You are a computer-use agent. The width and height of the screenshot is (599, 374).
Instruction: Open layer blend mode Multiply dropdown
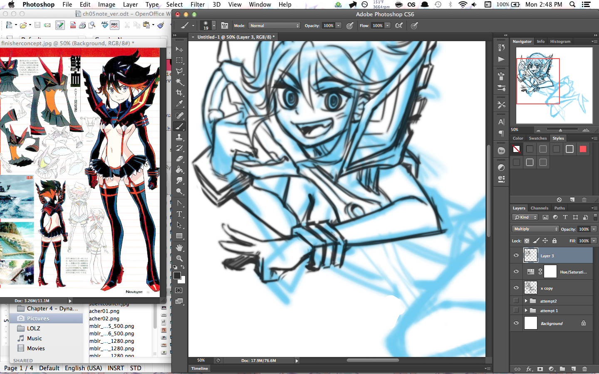click(535, 229)
